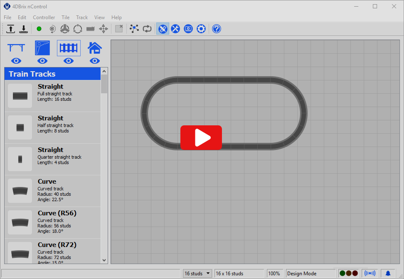Click the green circle toolbar button
Viewport: 404px width, 279px height.
pyautogui.click(x=39, y=29)
